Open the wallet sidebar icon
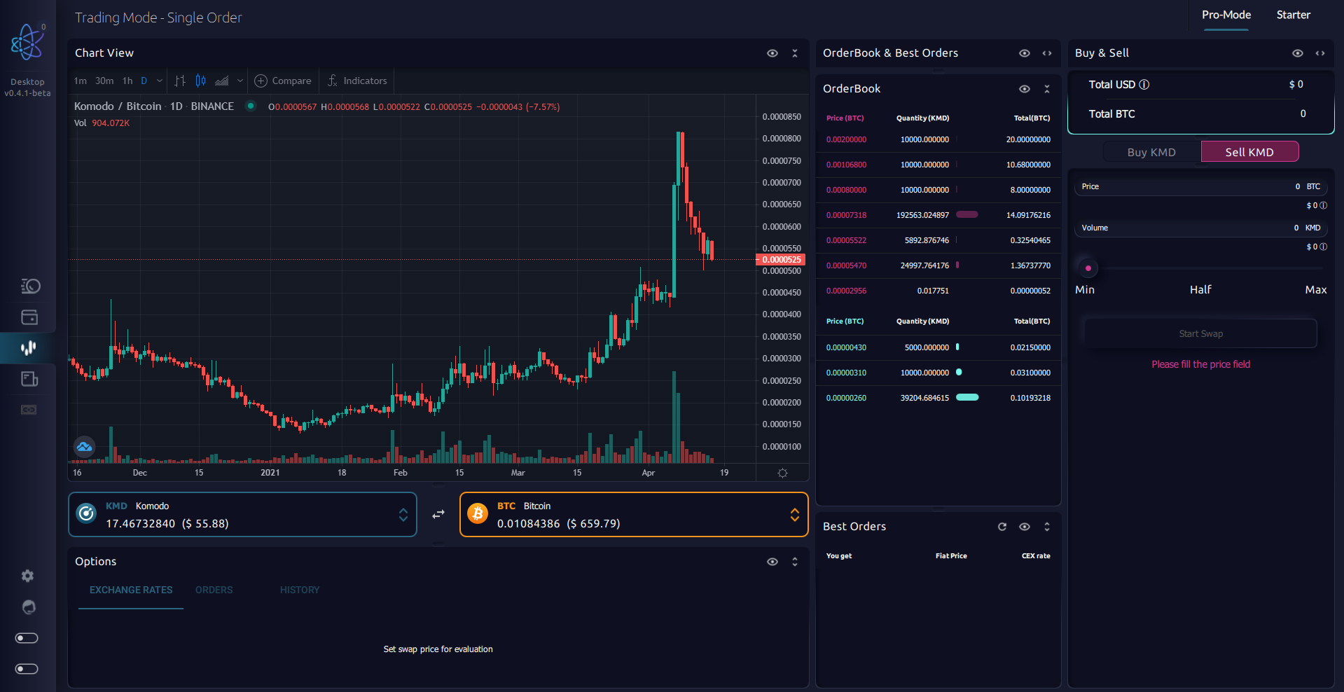This screenshot has width=1344, height=692. pos(29,317)
